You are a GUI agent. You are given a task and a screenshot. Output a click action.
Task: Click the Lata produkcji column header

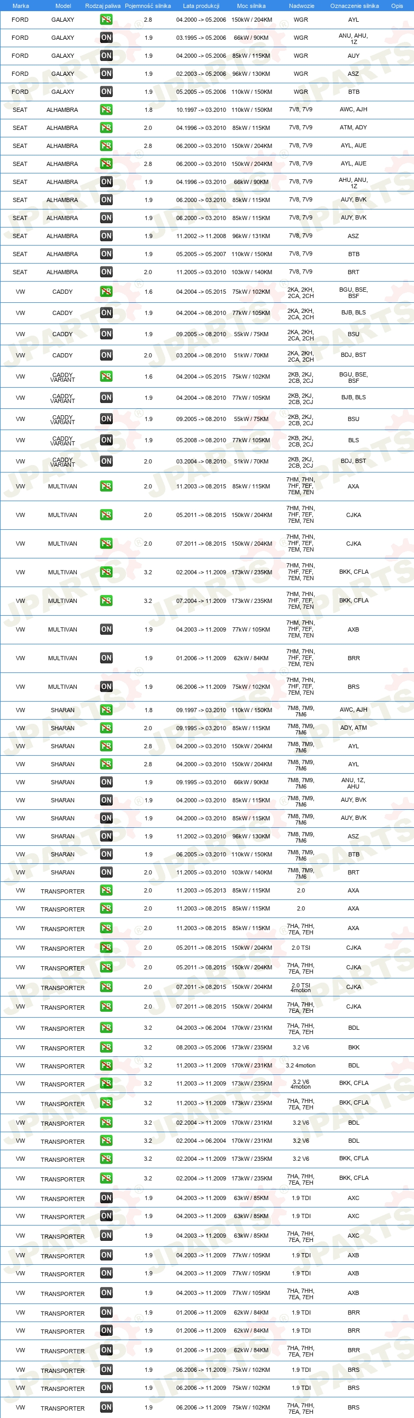coord(201,5)
